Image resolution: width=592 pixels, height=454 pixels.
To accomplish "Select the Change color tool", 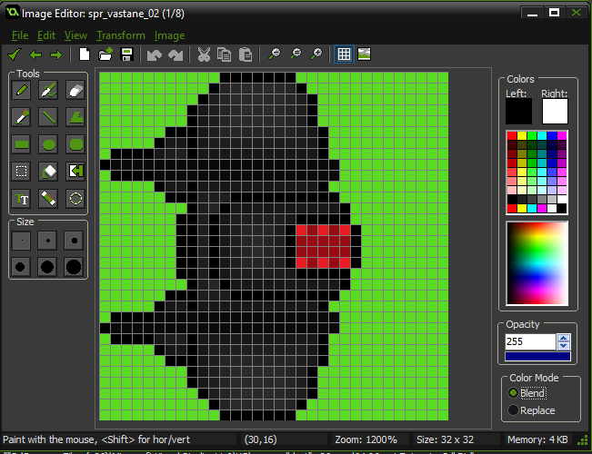I will tap(75, 172).
